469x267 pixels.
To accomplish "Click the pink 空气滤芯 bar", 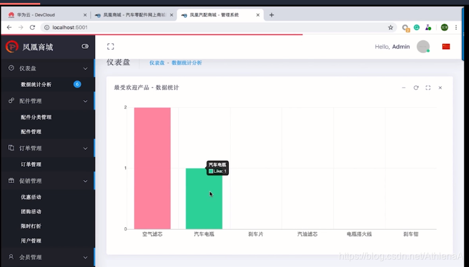I will click(x=152, y=168).
